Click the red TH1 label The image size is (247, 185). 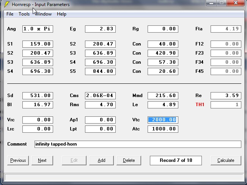[200, 105]
